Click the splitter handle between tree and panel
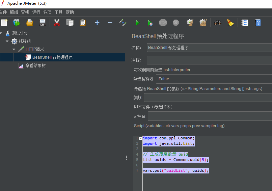The height and width of the screenshot is (191, 272). point(127,158)
